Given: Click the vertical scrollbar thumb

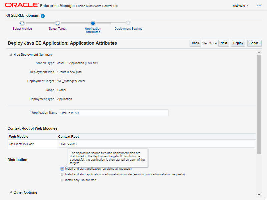Looking at the screenshot, I should pyautogui.click(x=259, y=104).
